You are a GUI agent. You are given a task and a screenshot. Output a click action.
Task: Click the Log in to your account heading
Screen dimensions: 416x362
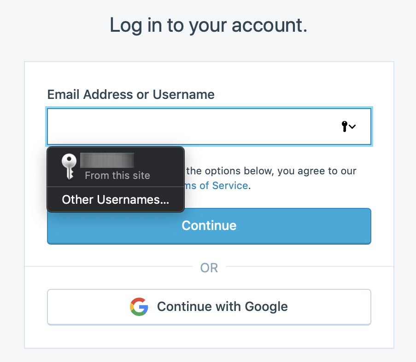pyautogui.click(x=208, y=26)
